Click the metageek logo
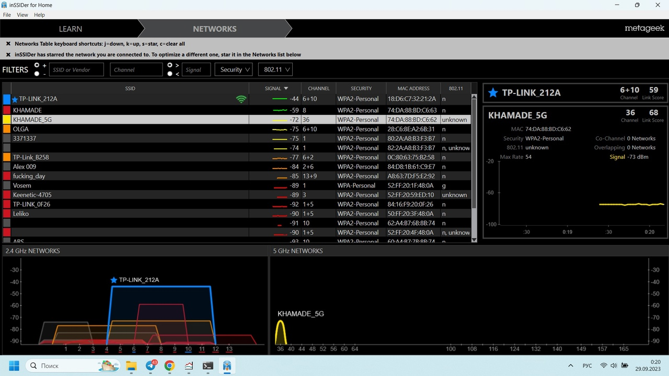Screen dimensions: 669x376 644,29
